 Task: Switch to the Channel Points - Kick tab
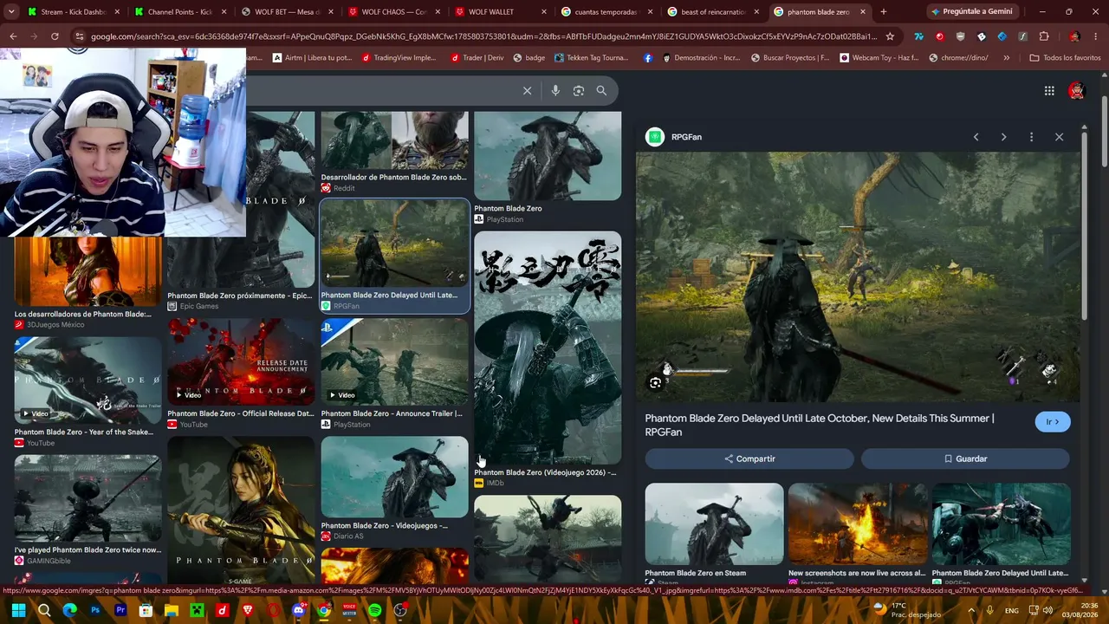[180, 12]
